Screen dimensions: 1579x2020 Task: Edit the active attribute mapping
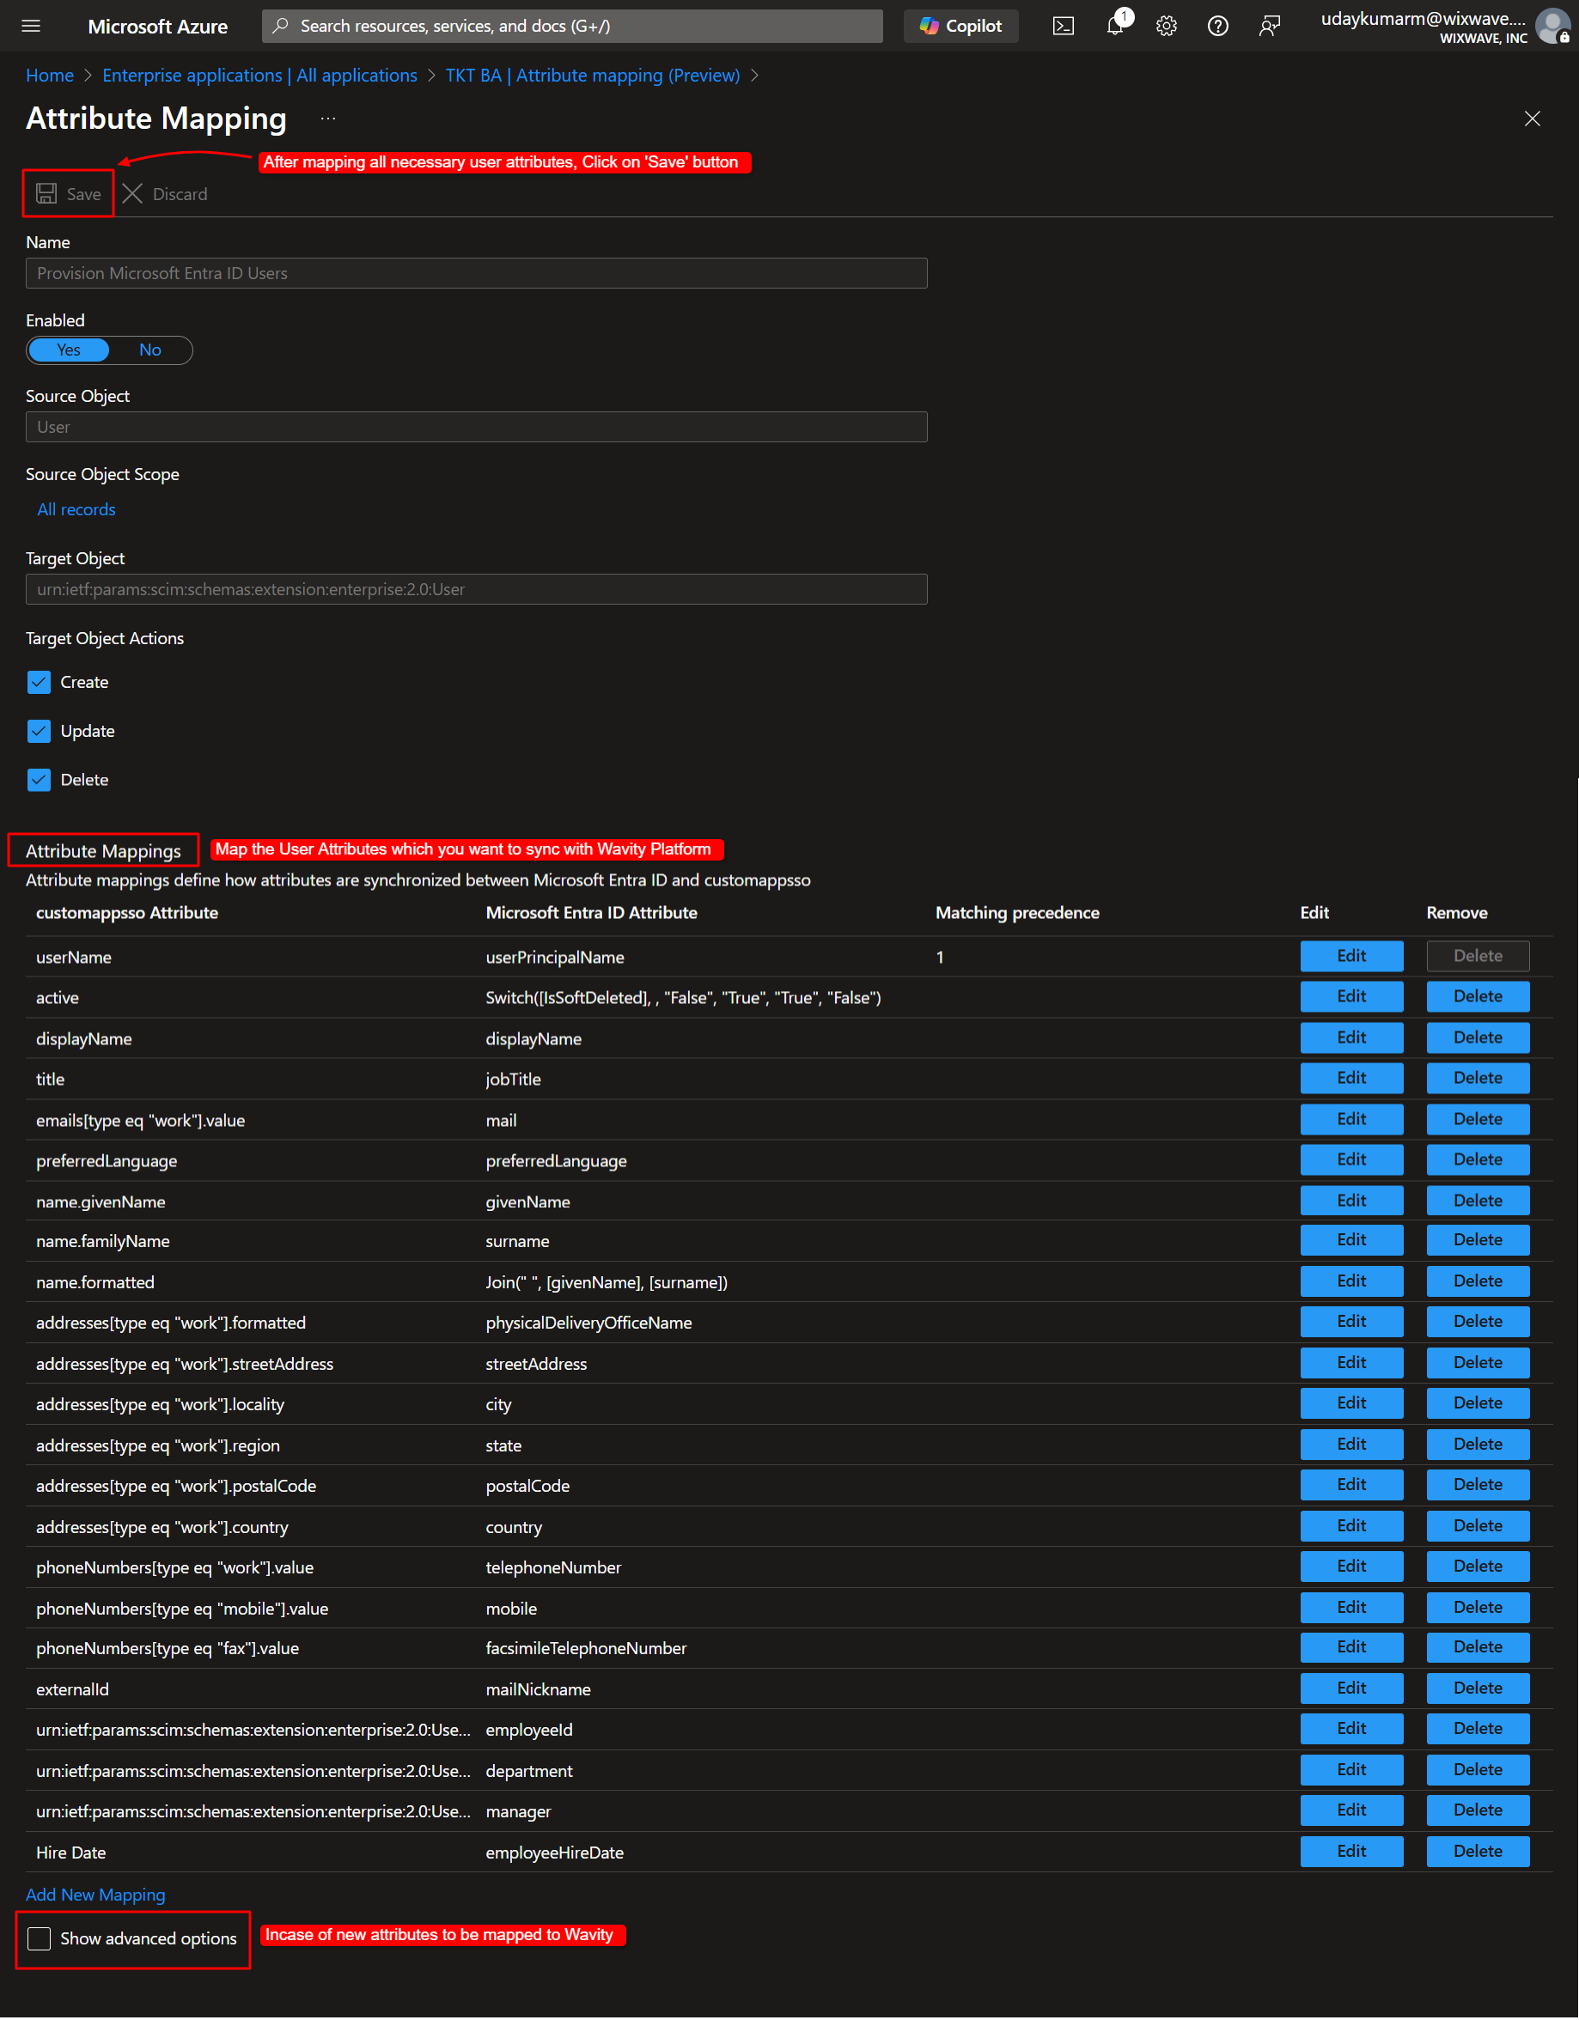point(1351,997)
